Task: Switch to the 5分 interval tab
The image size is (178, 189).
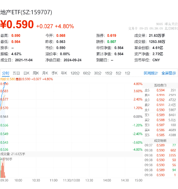Action: 118,73
